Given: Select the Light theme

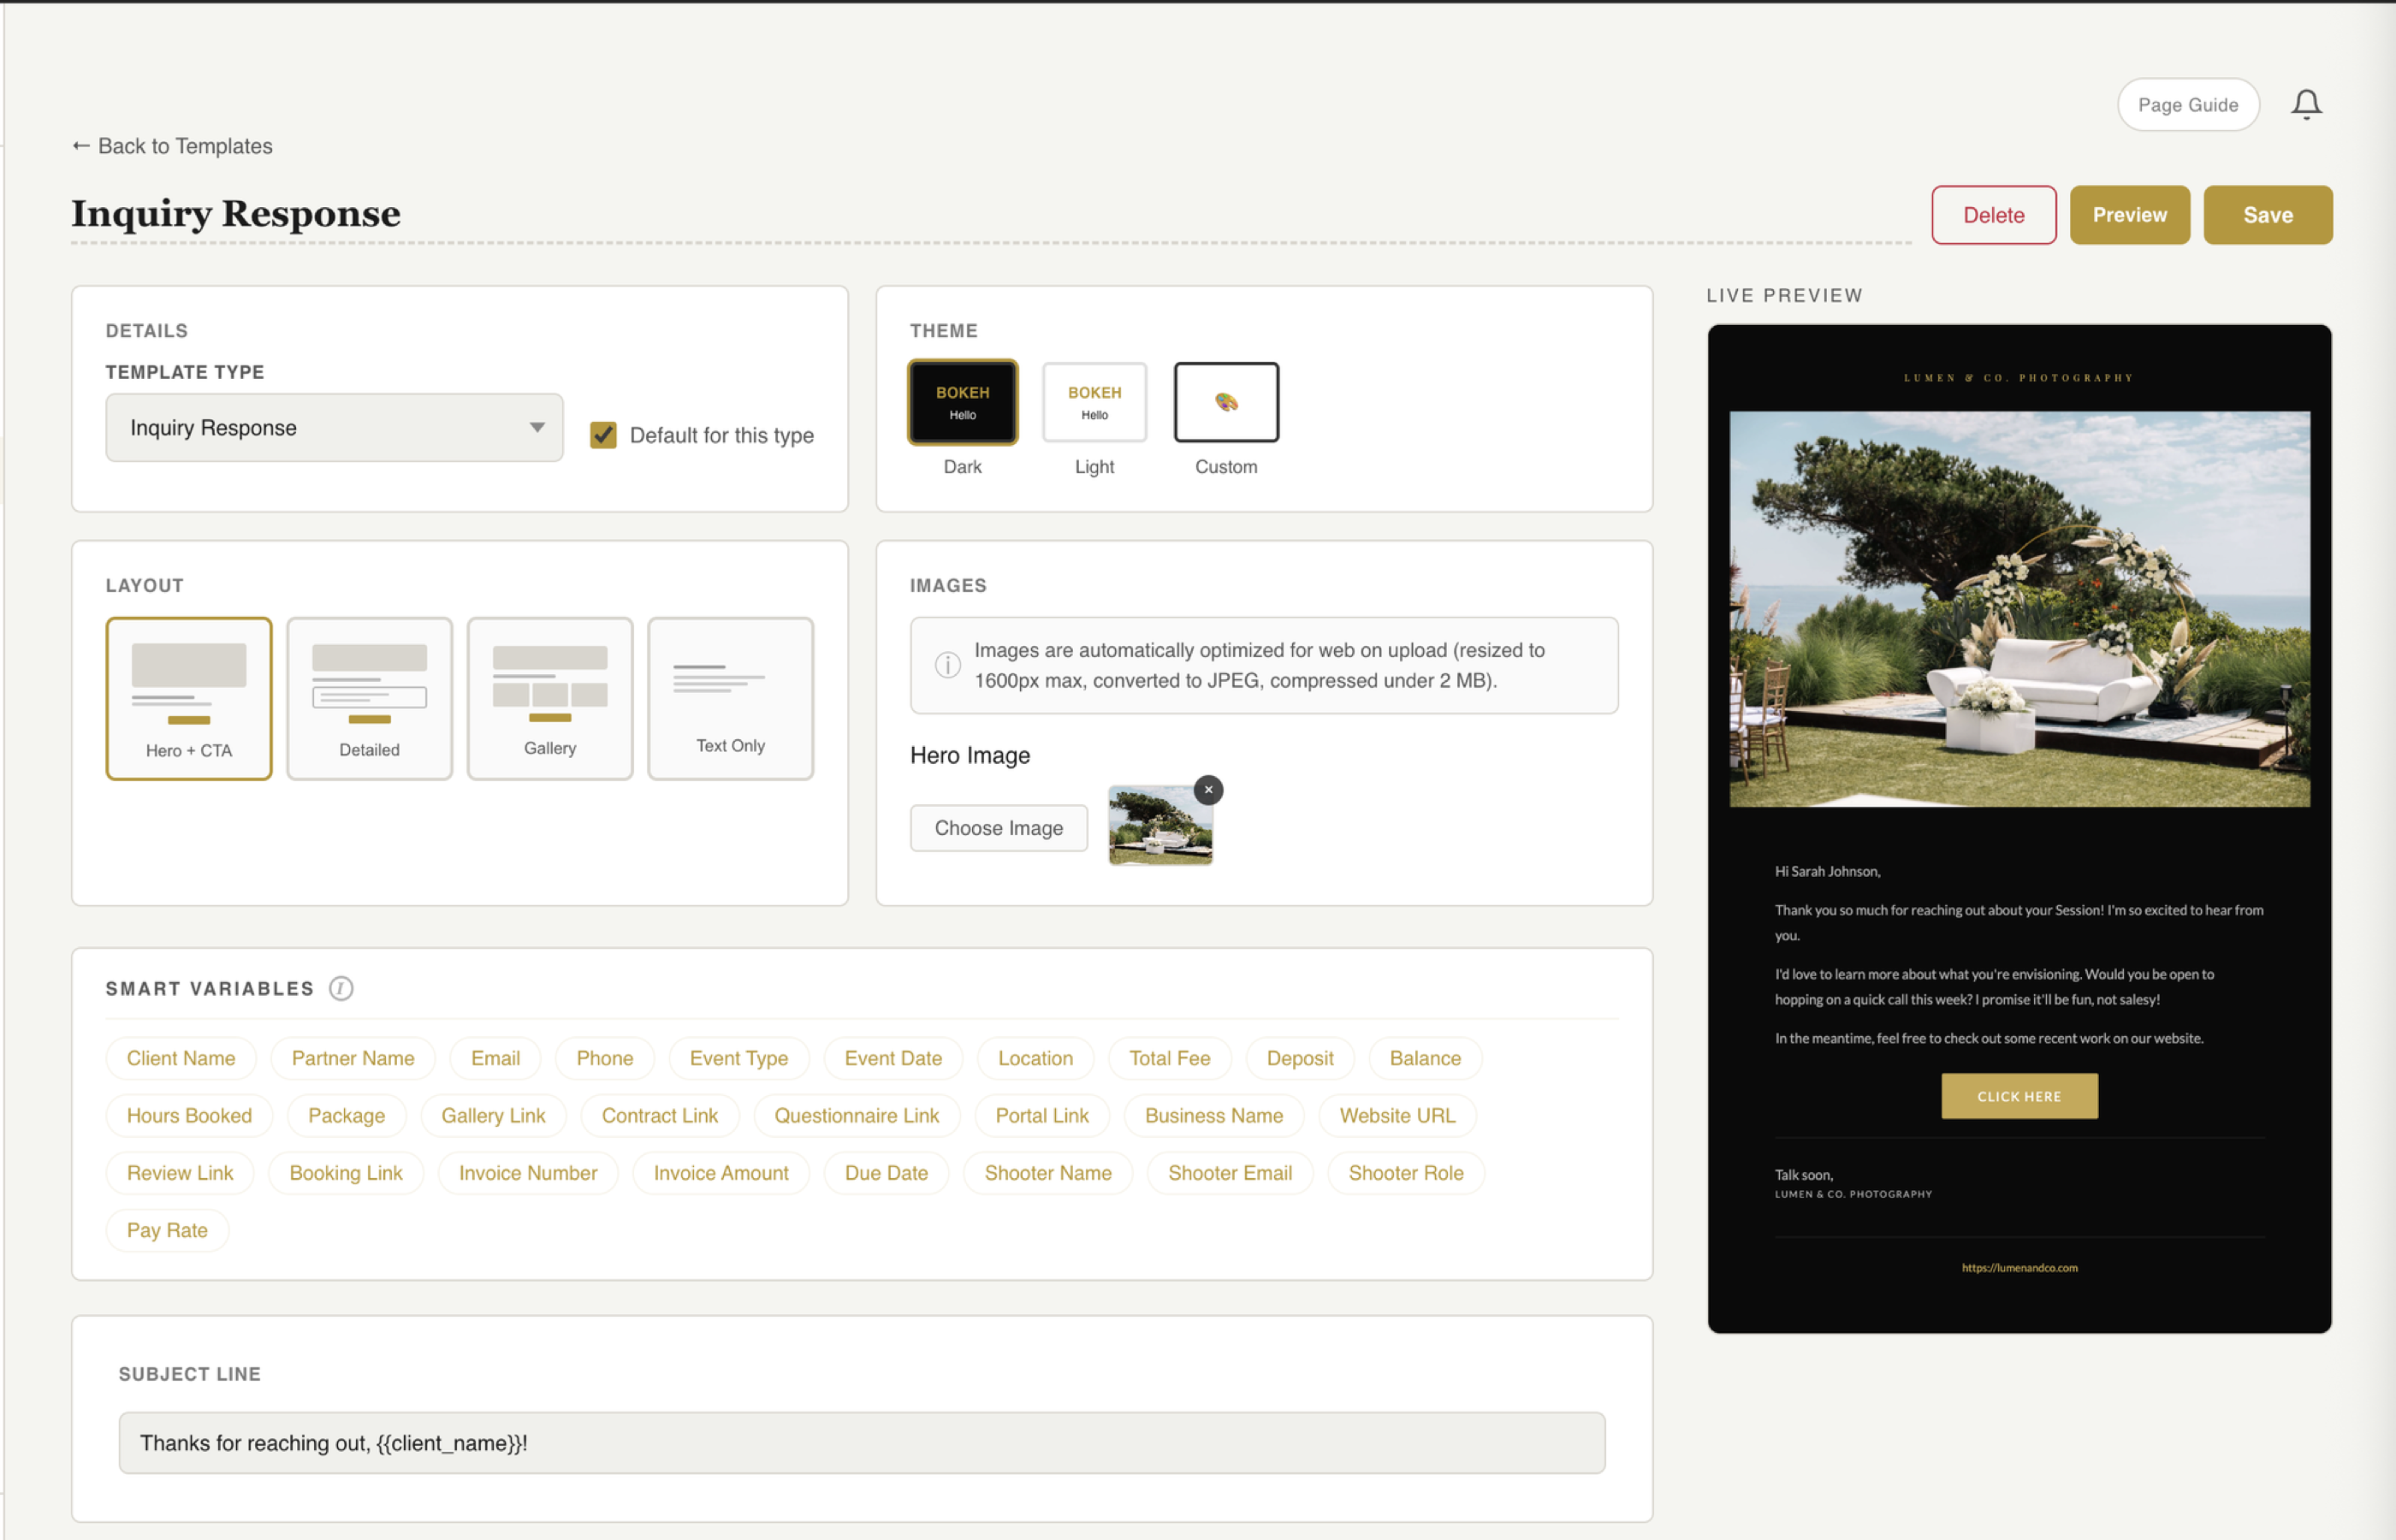Looking at the screenshot, I should click(1094, 402).
